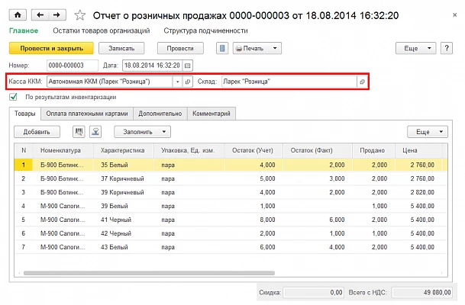Select the Главное section

pyautogui.click(x=24, y=30)
